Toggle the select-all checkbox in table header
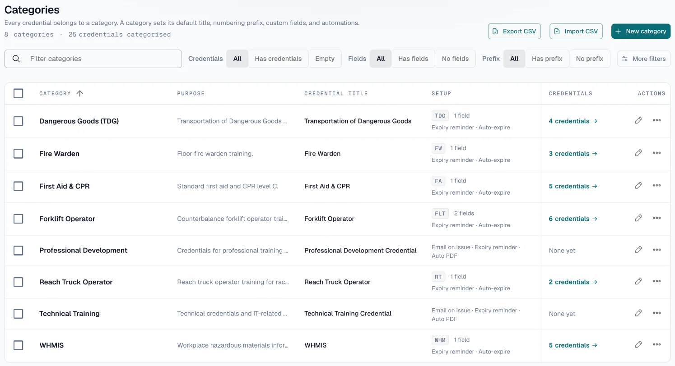The width and height of the screenshot is (675, 366). coord(18,93)
